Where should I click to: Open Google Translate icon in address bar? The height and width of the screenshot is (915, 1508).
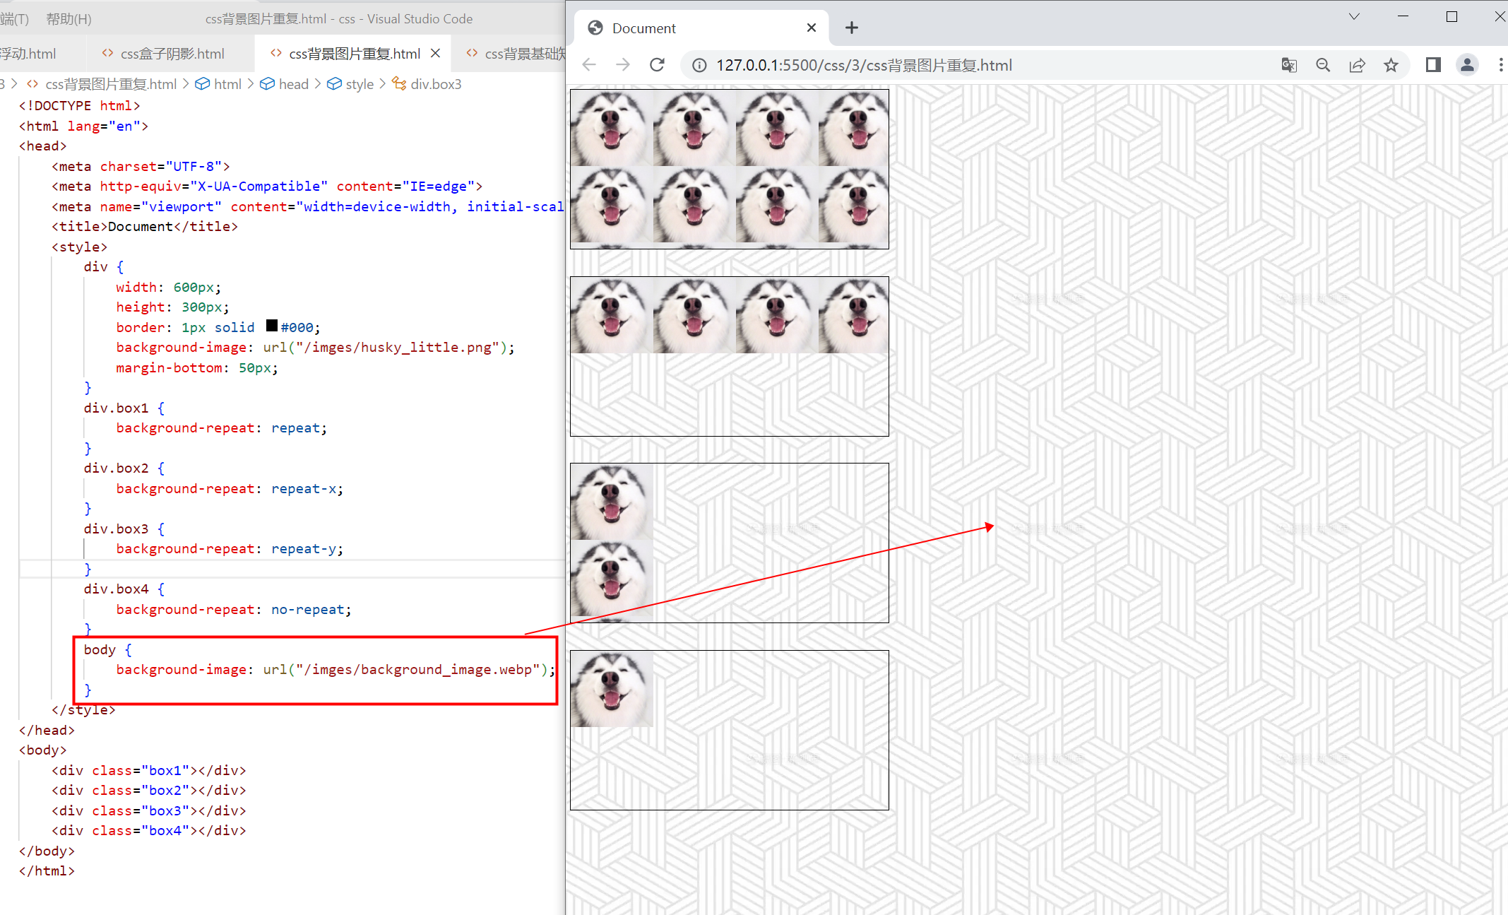click(x=1289, y=66)
